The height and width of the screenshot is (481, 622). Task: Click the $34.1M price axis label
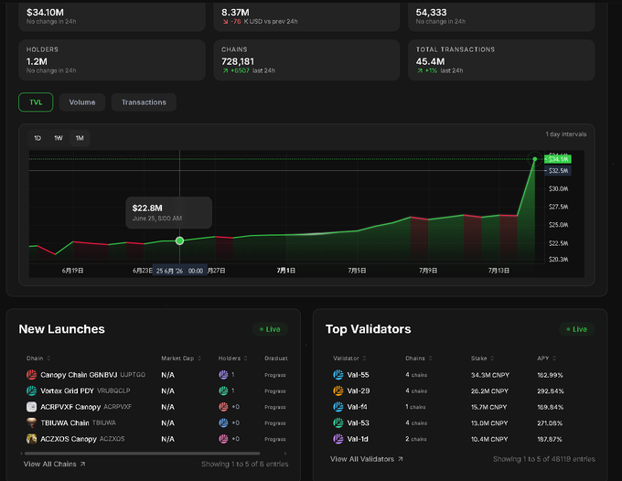point(558,159)
